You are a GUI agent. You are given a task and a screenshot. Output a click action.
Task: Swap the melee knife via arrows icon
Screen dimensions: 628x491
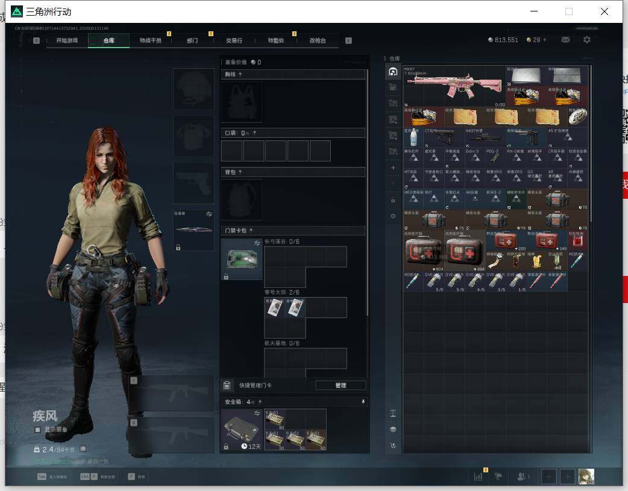[x=209, y=214]
